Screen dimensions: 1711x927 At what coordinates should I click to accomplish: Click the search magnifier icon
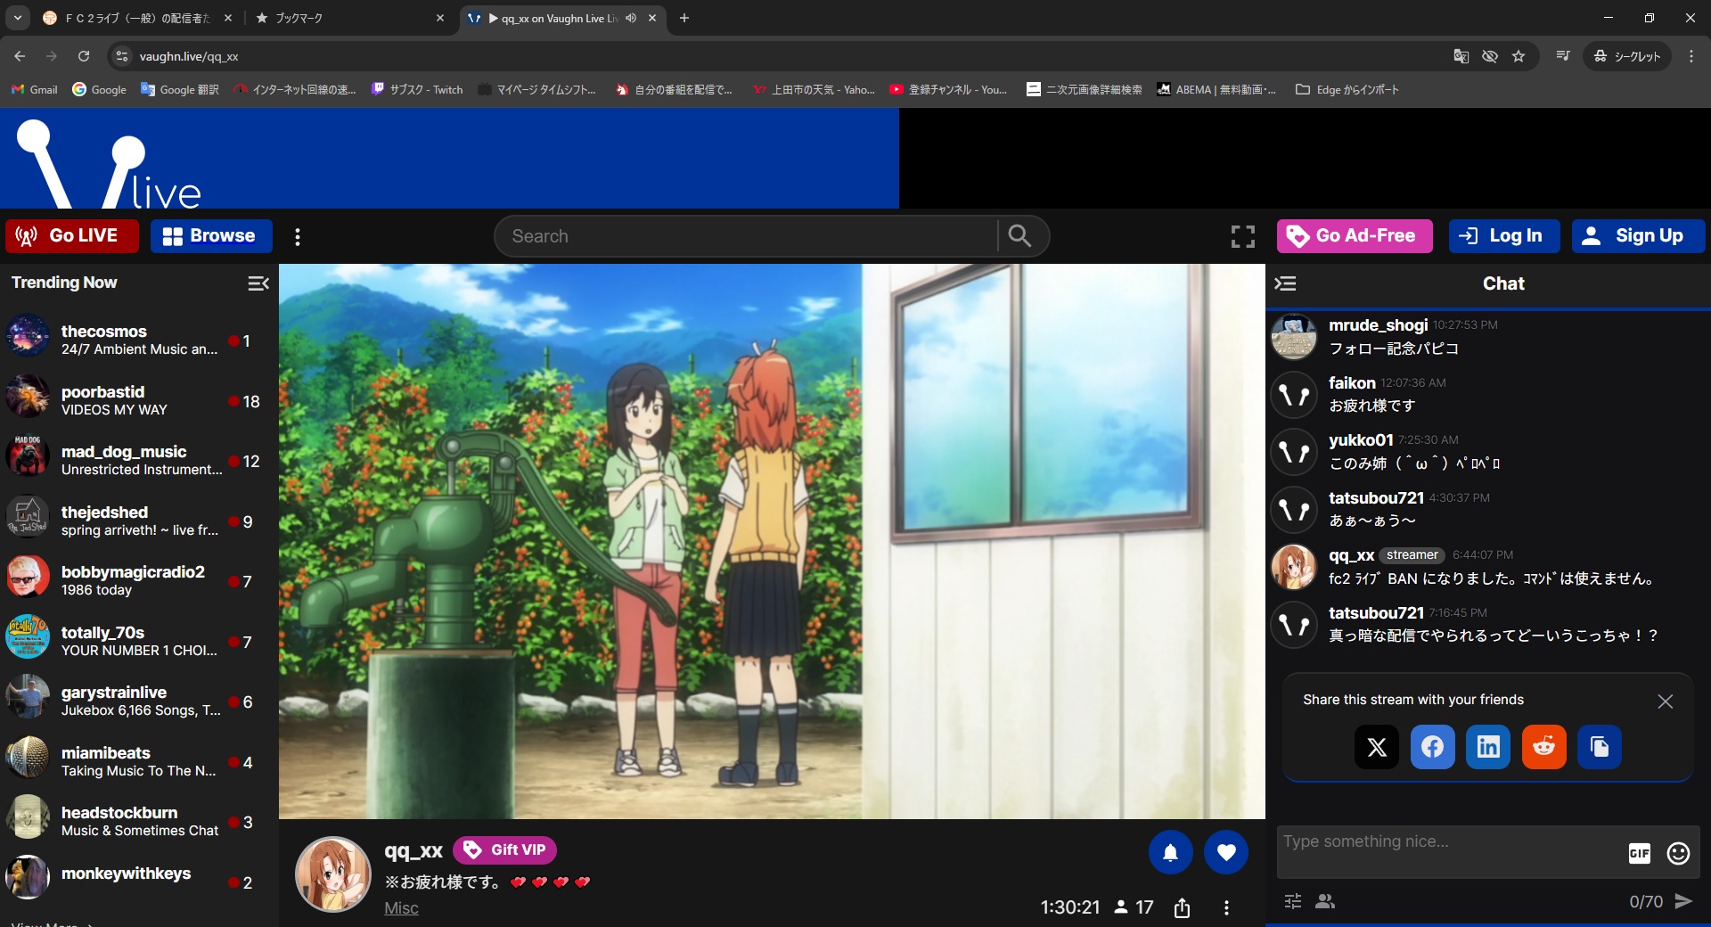tap(1019, 236)
